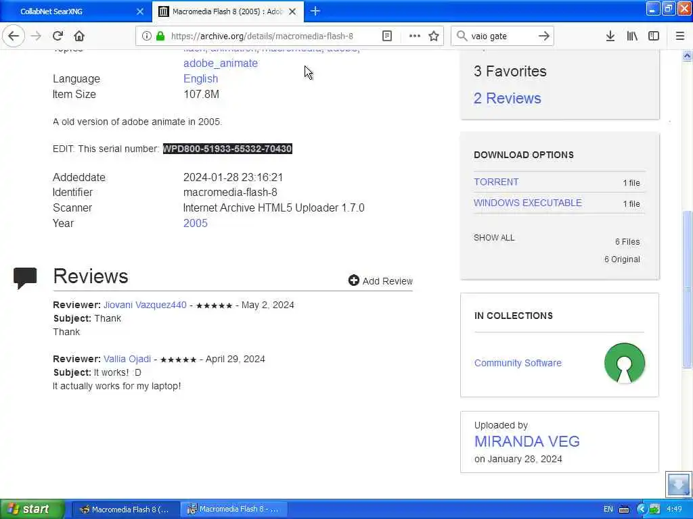Click the keyboard icon in system tray

[x=624, y=510]
